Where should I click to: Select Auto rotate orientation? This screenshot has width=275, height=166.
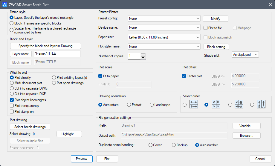(100, 105)
